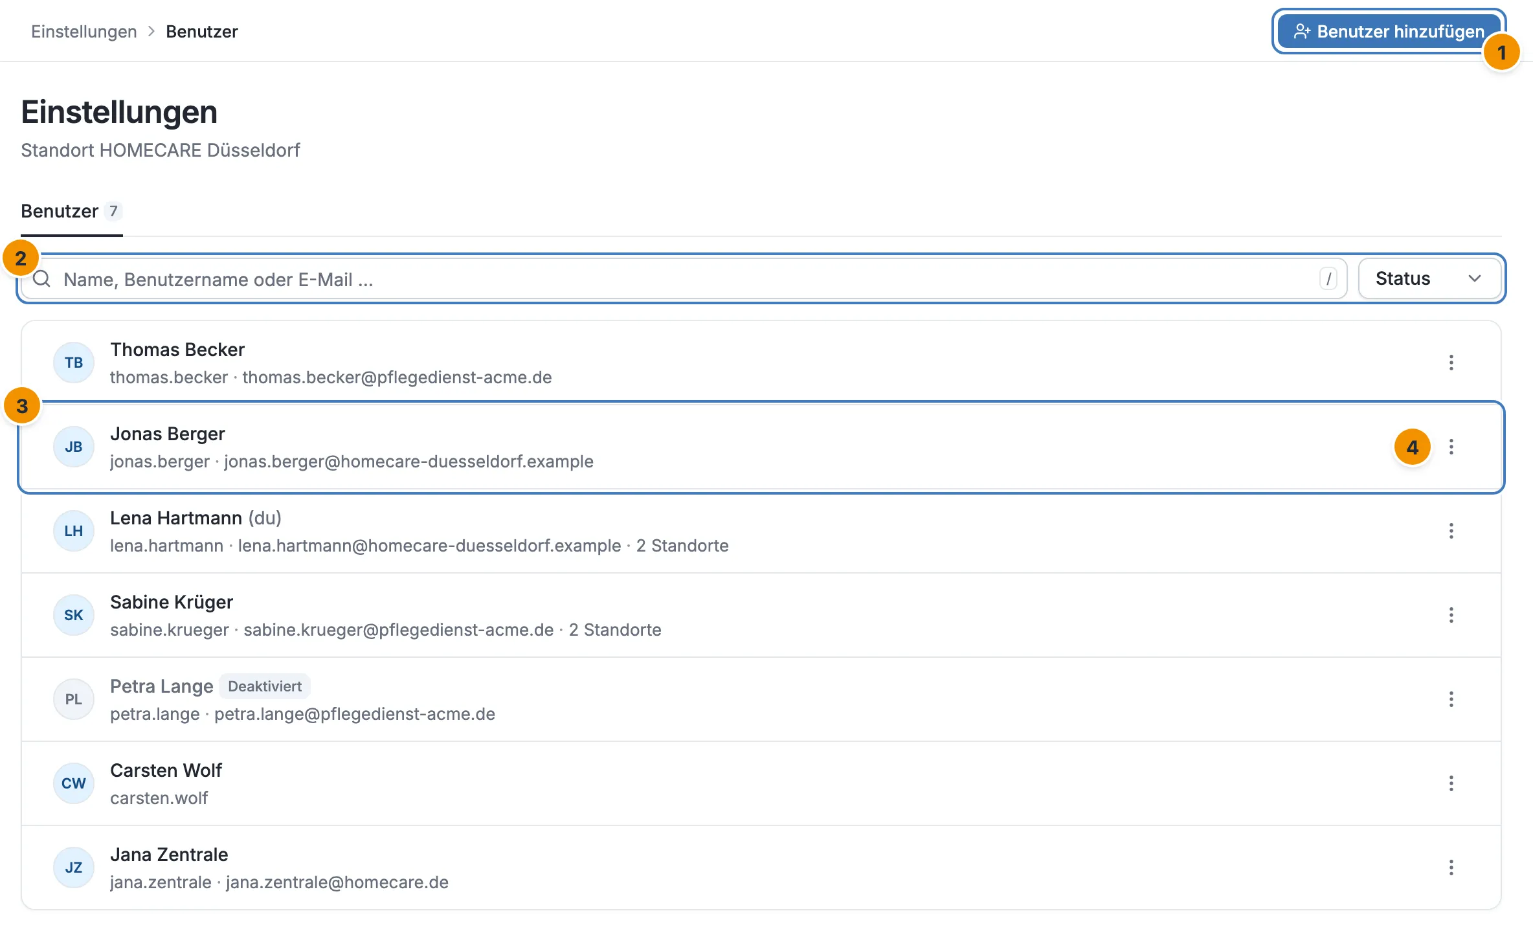Click the user count badge 7
The image size is (1533, 940).
tap(113, 211)
